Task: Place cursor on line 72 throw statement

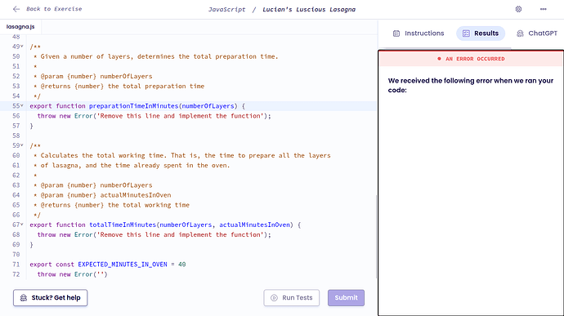Action: point(72,274)
